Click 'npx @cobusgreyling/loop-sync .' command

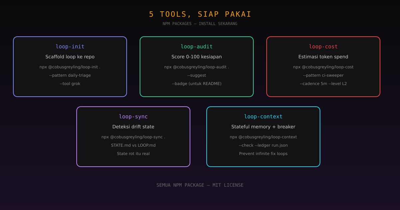click(x=133, y=137)
